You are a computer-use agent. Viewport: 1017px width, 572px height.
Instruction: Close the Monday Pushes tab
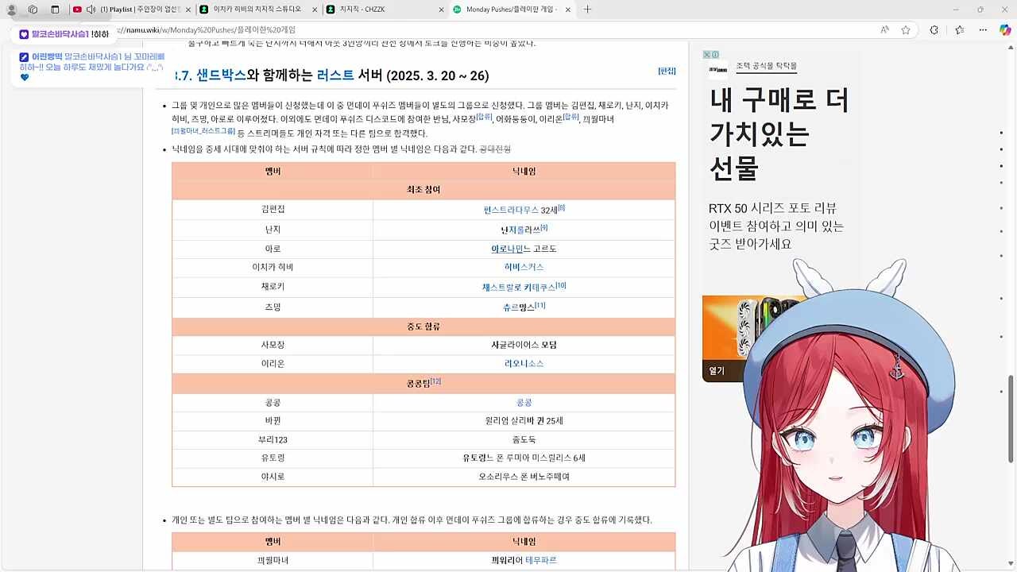[x=567, y=10]
